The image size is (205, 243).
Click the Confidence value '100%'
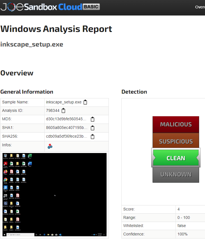pos(182,234)
